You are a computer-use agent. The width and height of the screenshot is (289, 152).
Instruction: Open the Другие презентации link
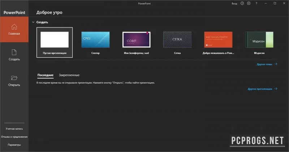tap(263, 89)
